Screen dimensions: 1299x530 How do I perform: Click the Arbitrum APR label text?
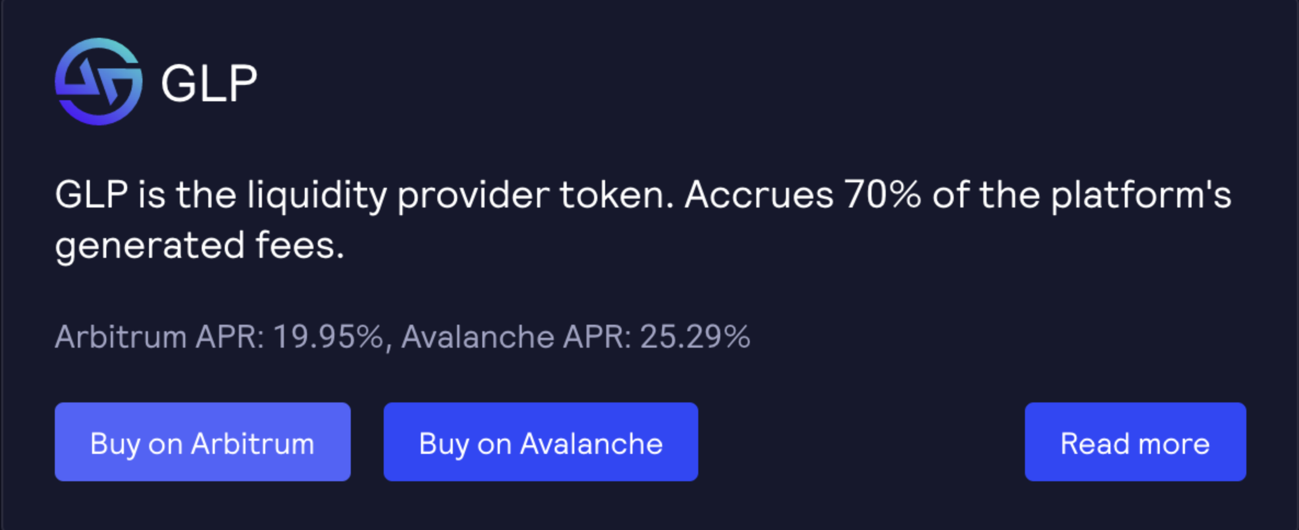click(x=159, y=336)
